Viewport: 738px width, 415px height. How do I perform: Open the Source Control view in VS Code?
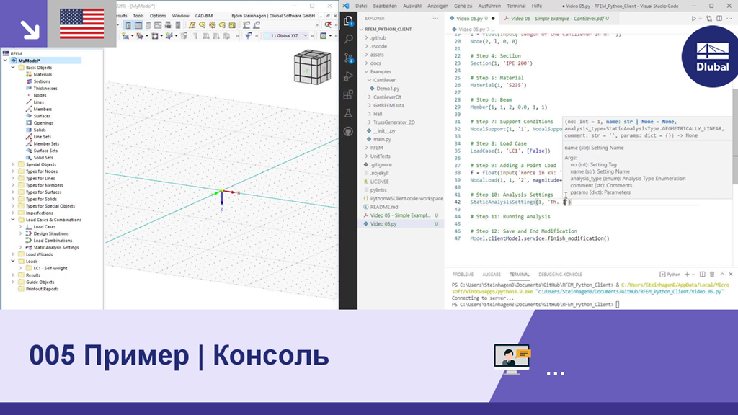click(x=348, y=58)
